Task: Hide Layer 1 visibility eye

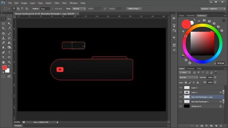Action: (x=181, y=92)
